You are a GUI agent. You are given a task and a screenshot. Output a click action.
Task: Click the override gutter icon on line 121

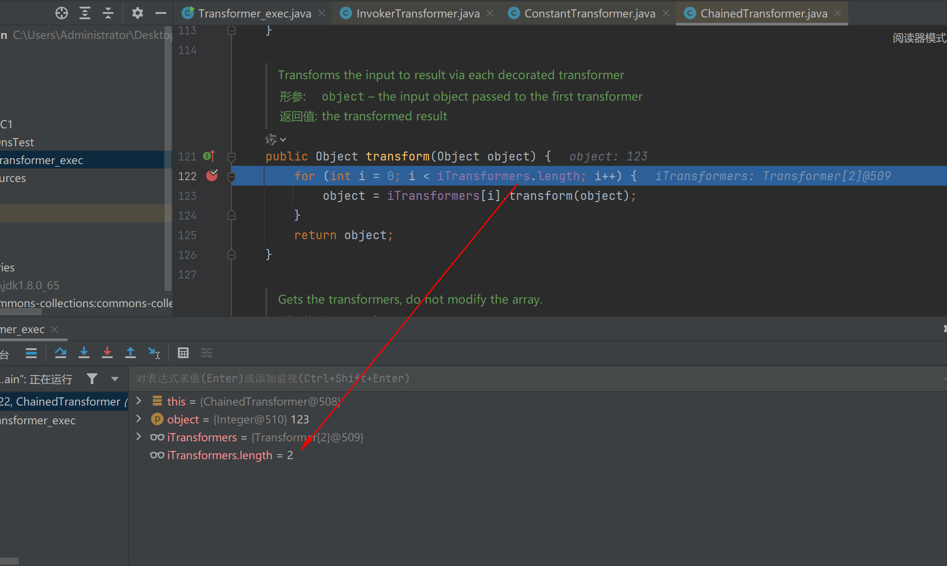(209, 156)
